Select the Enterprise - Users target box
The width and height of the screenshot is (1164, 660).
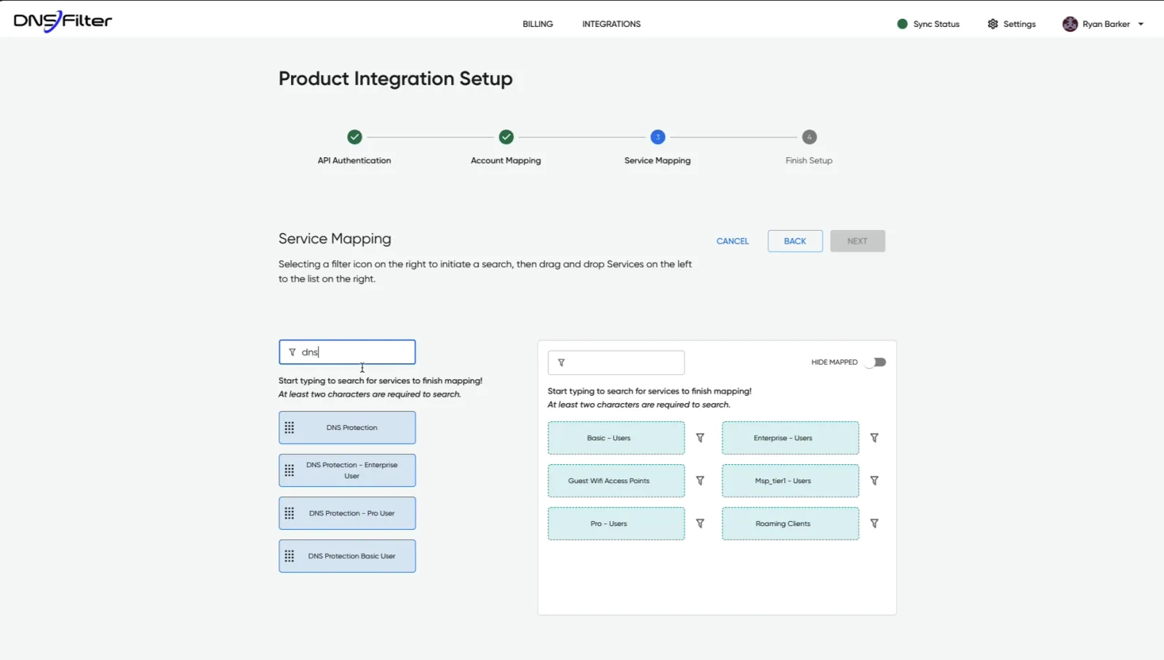[790, 438]
